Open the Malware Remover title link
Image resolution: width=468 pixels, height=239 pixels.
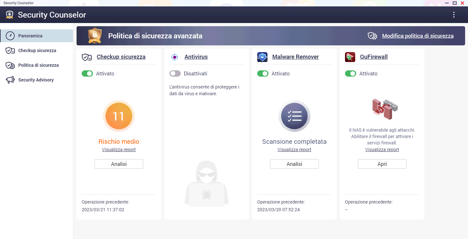pyautogui.click(x=295, y=57)
